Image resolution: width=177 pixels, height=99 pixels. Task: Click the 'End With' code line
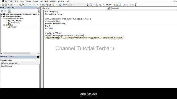(x=49, y=28)
